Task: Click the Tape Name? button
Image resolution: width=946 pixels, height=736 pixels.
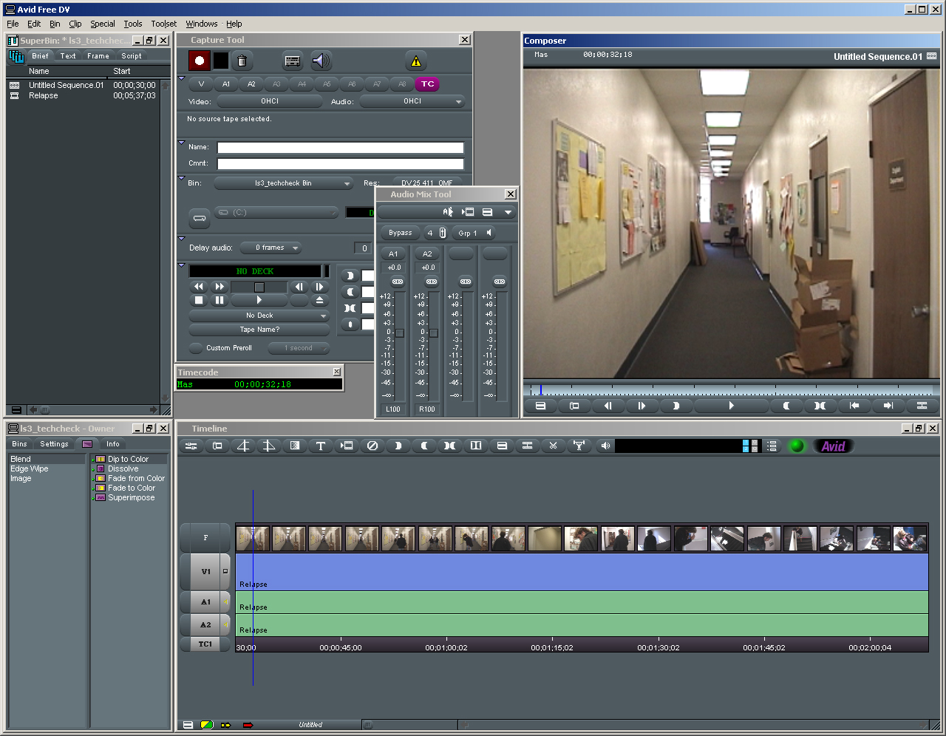Action: point(259,330)
